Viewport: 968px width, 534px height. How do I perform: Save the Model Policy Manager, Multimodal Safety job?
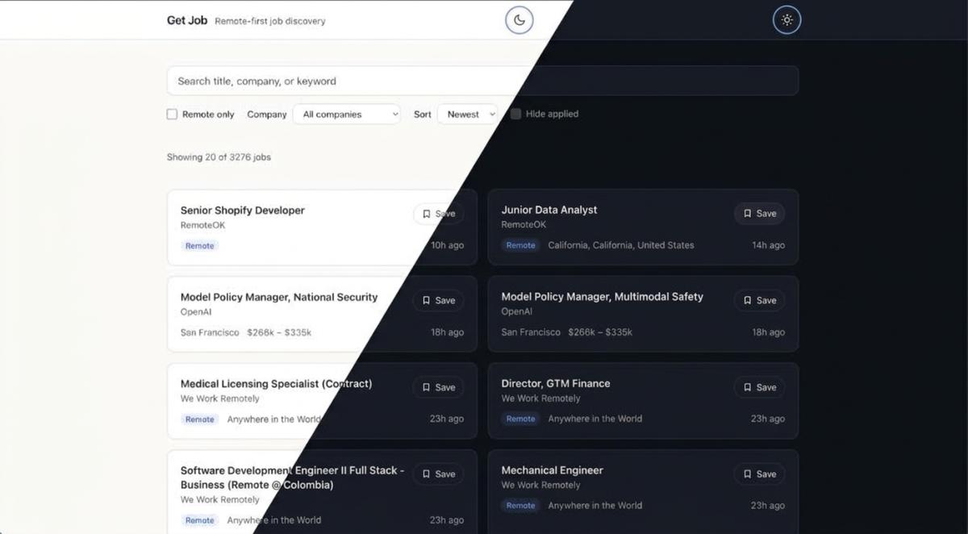tap(759, 300)
